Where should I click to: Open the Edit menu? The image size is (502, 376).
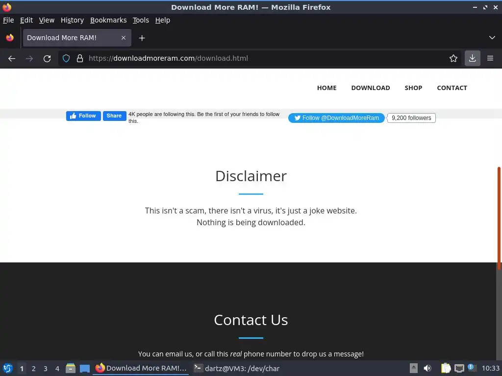click(26, 20)
